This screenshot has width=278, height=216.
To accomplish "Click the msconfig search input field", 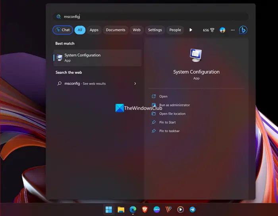I will coord(151,17).
